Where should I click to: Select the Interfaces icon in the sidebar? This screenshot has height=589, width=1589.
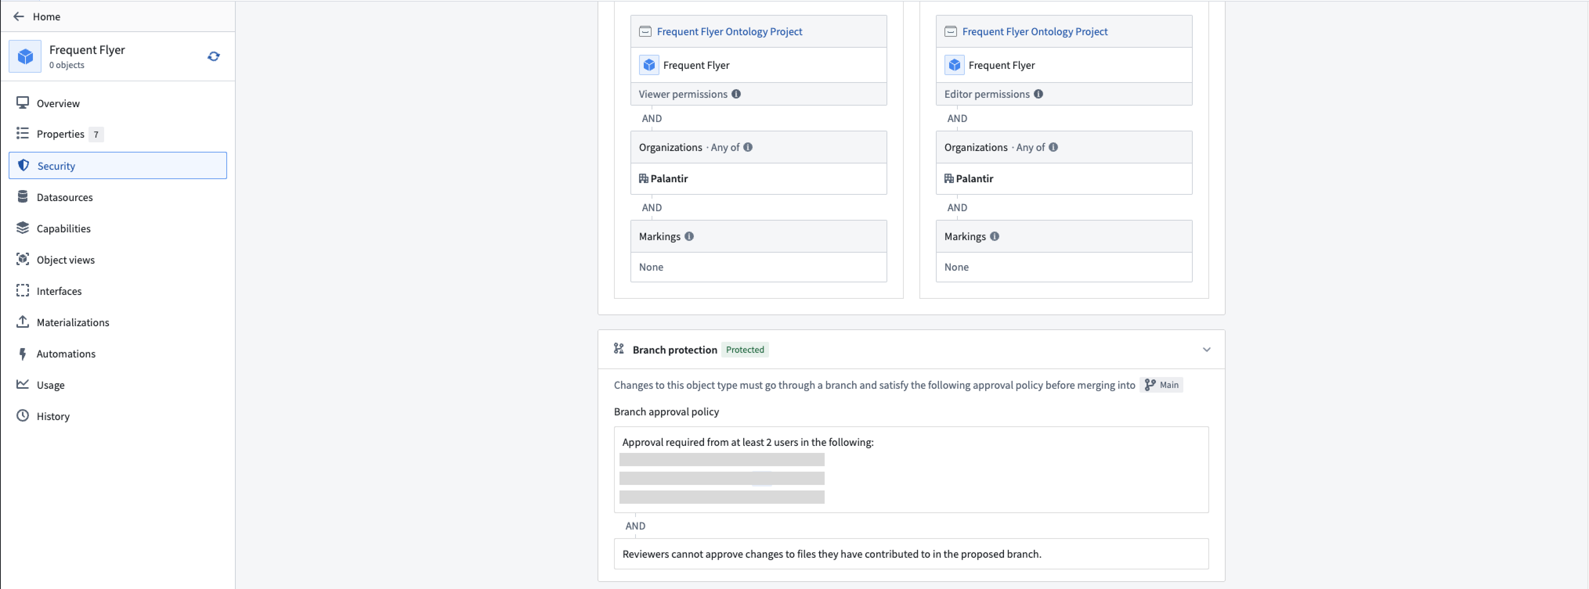(23, 291)
